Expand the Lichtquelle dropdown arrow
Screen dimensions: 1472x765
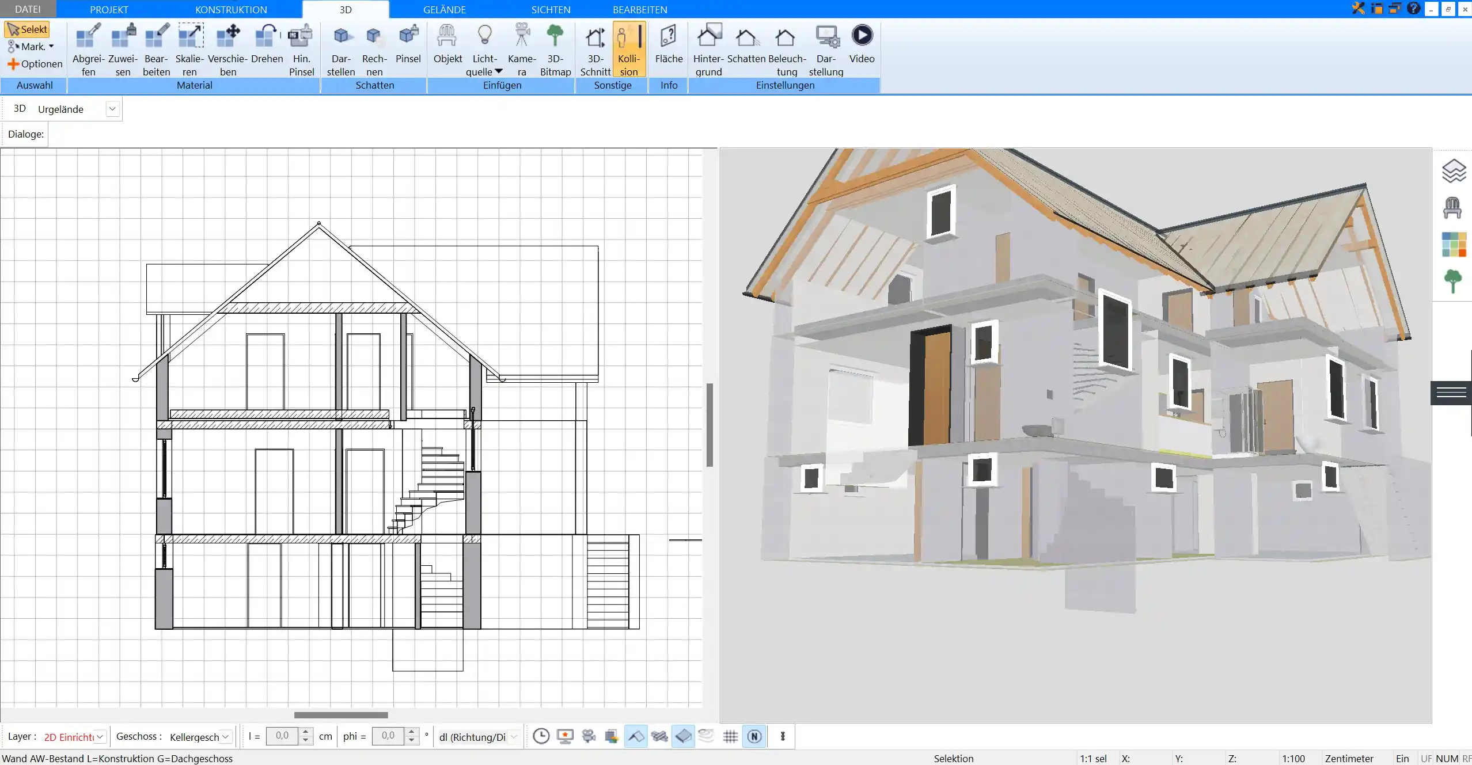(x=499, y=71)
